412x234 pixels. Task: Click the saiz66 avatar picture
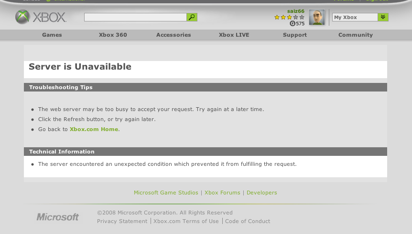(x=316, y=17)
